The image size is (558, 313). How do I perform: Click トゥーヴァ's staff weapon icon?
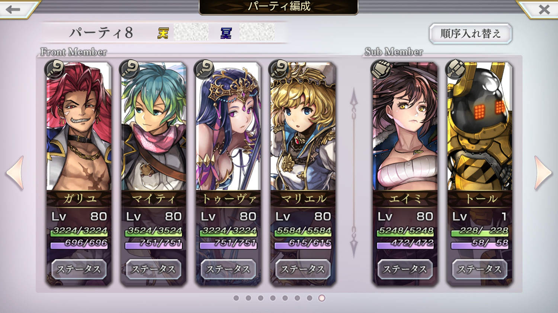[204, 69]
